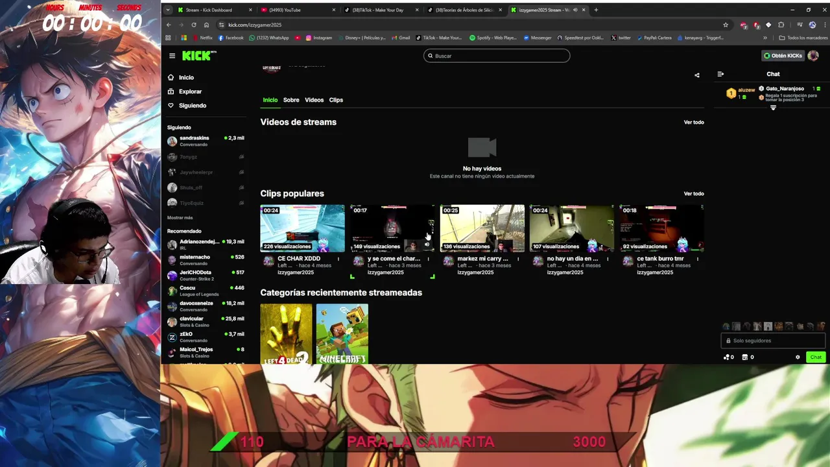The width and height of the screenshot is (830, 467).
Task: Open options menu for 'ce tank burro tmr' clip
Action: coord(698,259)
